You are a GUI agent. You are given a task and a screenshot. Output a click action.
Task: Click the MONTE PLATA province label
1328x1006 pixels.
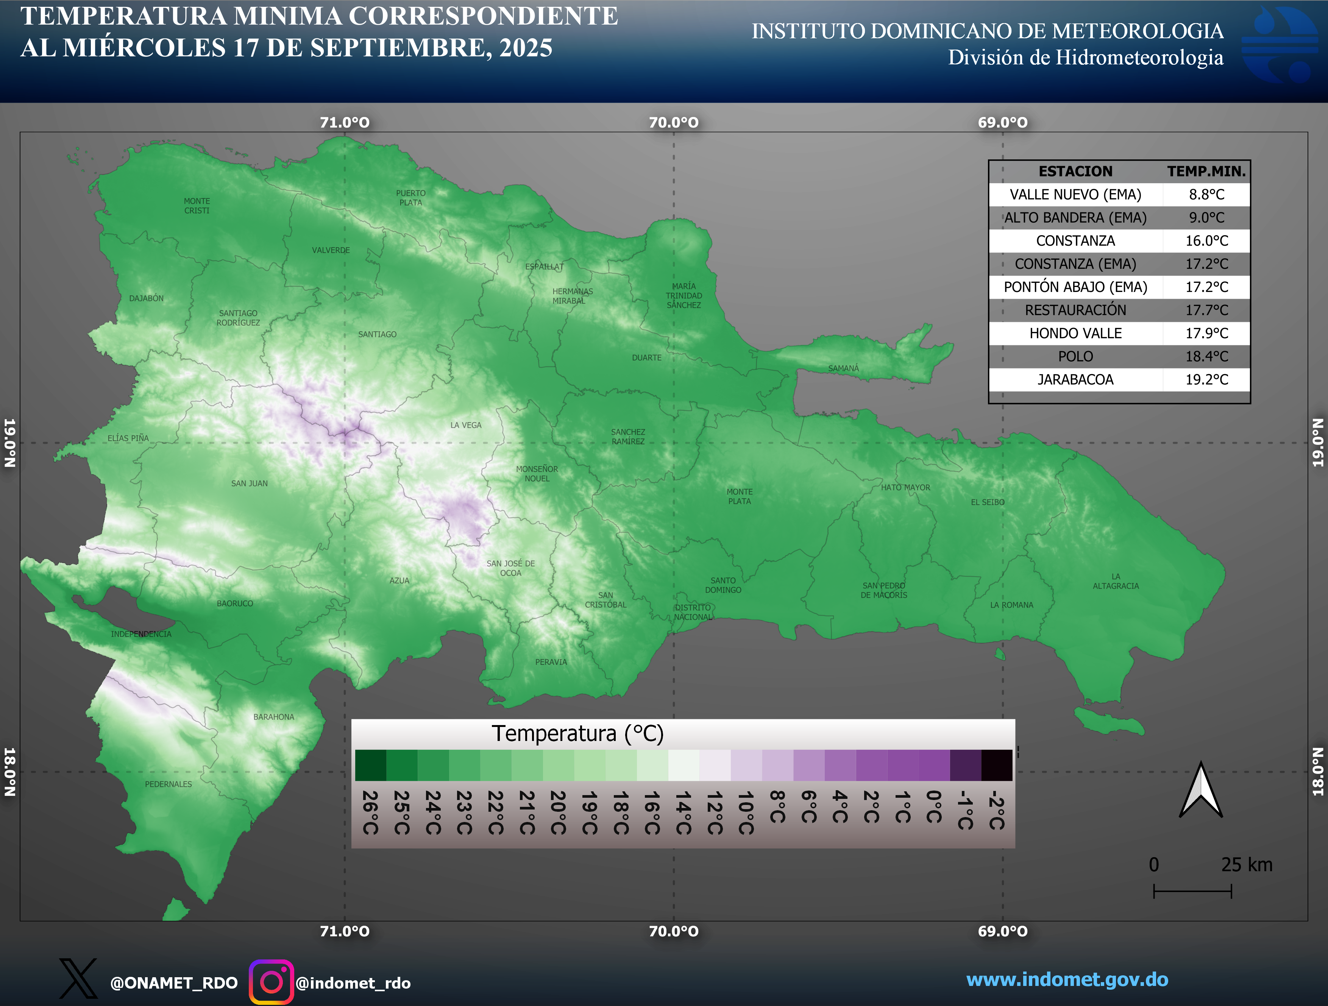click(740, 496)
